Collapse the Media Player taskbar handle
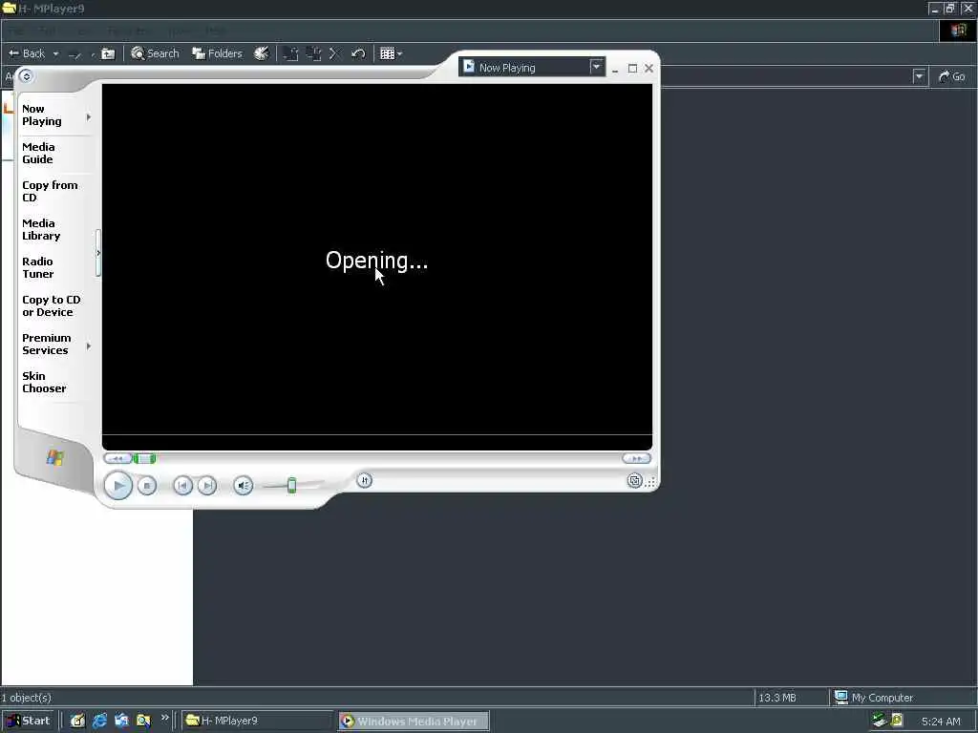The image size is (978, 733). coord(98,253)
